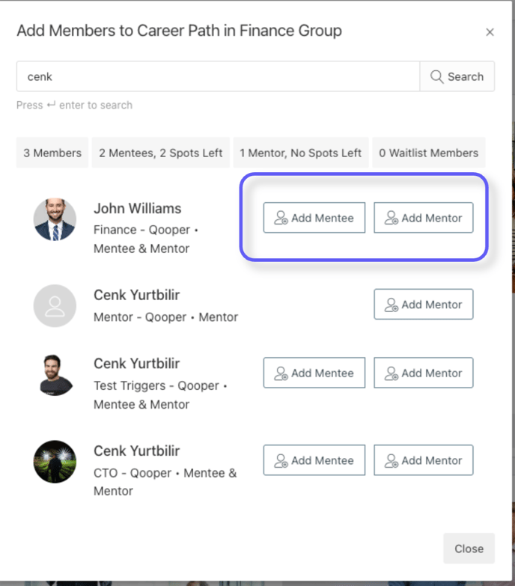
Task: Click the CTO Cenk Yurtbilir avatar
Action: tap(55, 461)
